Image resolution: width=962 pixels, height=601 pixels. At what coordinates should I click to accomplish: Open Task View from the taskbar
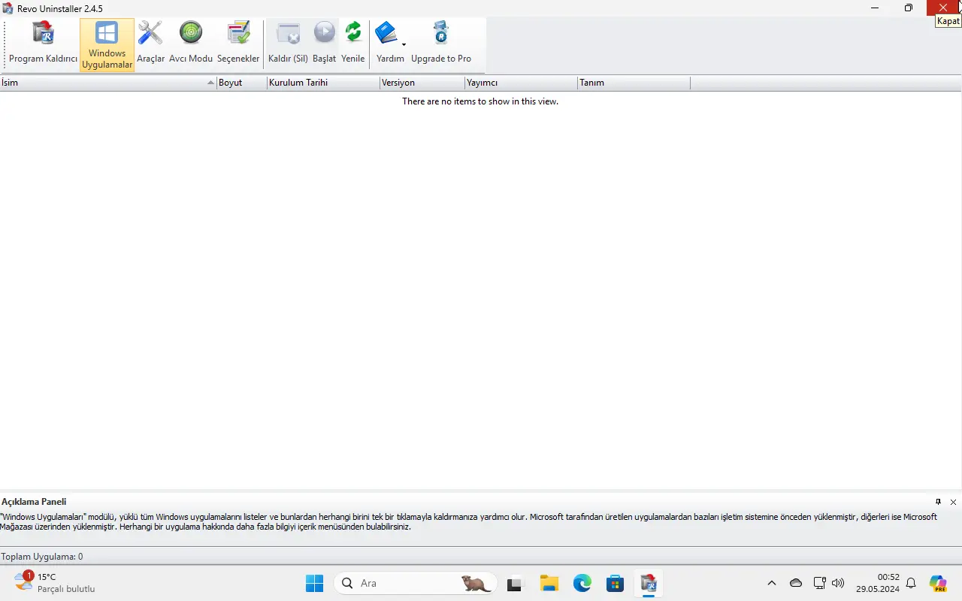point(515,583)
